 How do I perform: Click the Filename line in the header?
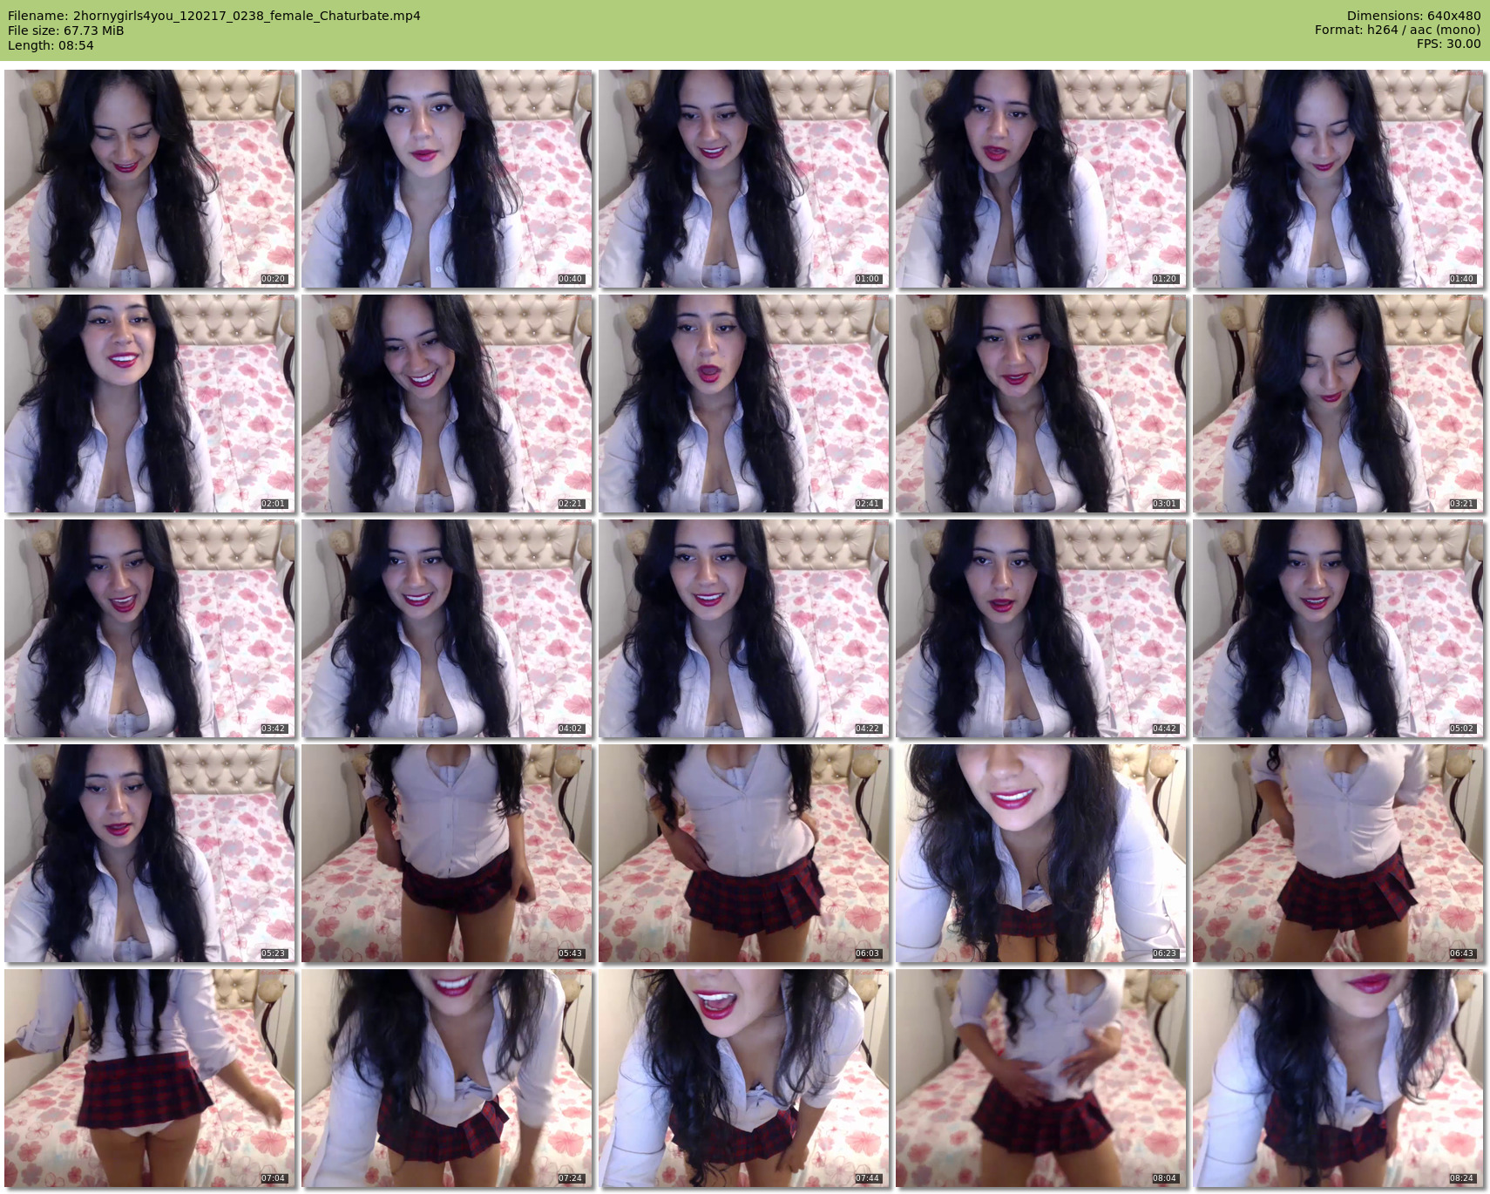pos(214,16)
